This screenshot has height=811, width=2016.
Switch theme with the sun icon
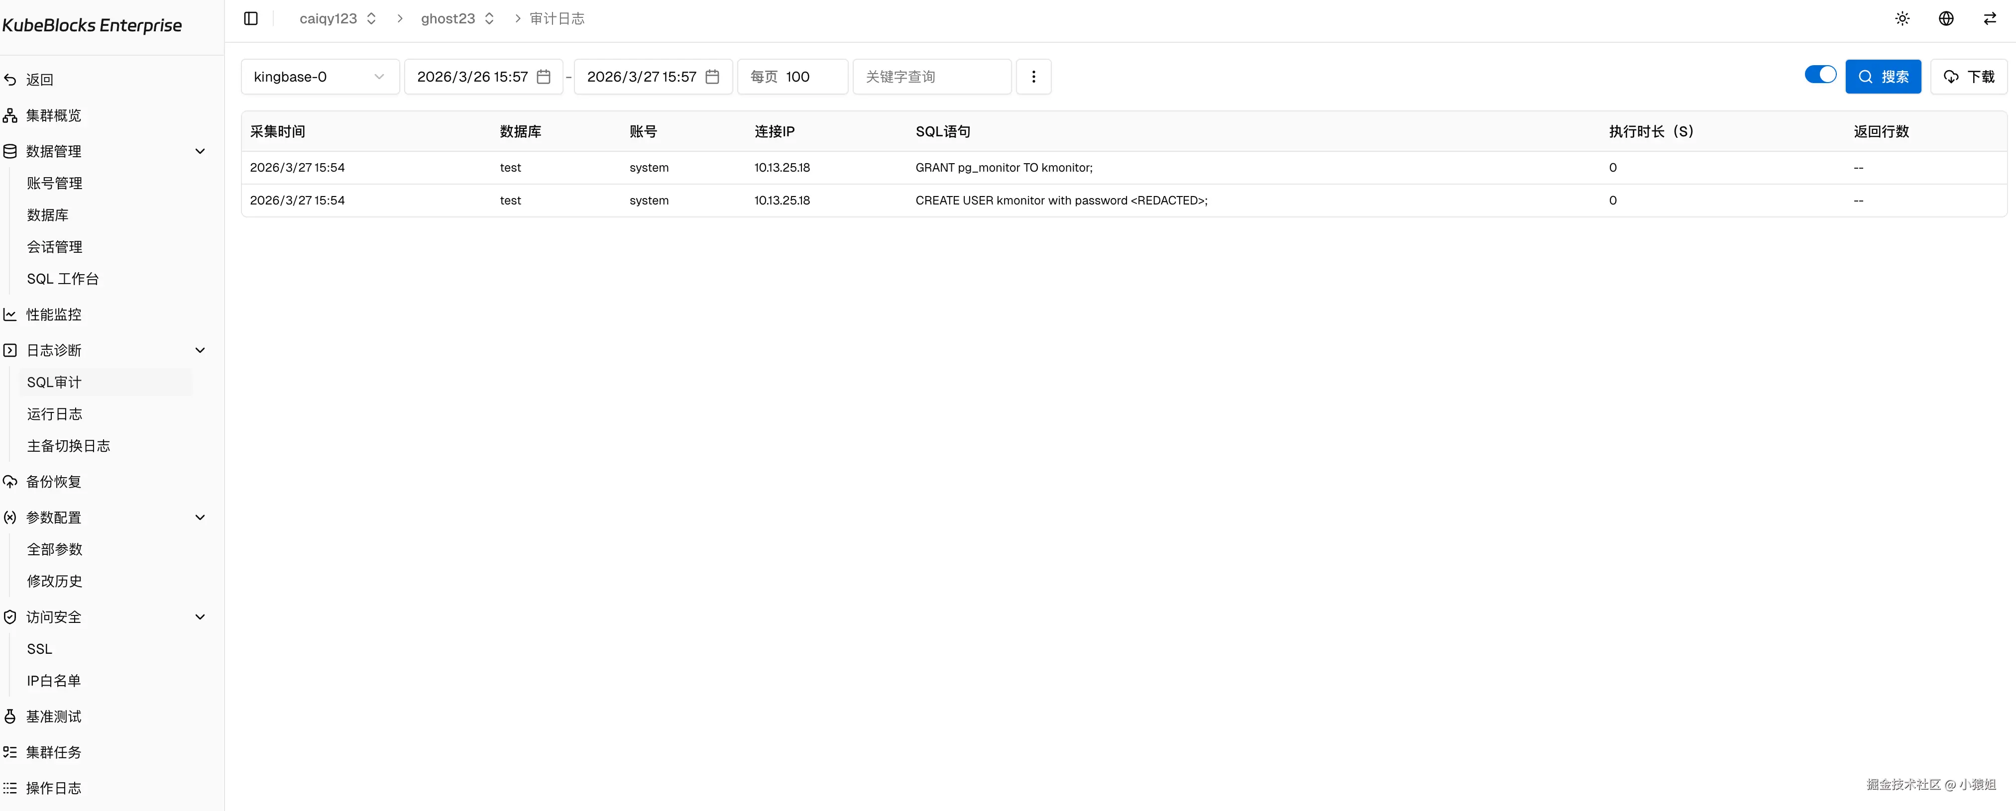[1903, 18]
